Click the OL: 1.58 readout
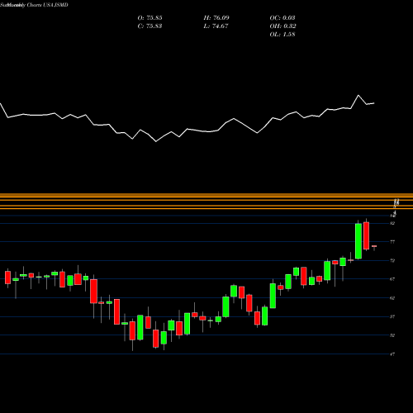The image size is (413, 413). (x=282, y=35)
